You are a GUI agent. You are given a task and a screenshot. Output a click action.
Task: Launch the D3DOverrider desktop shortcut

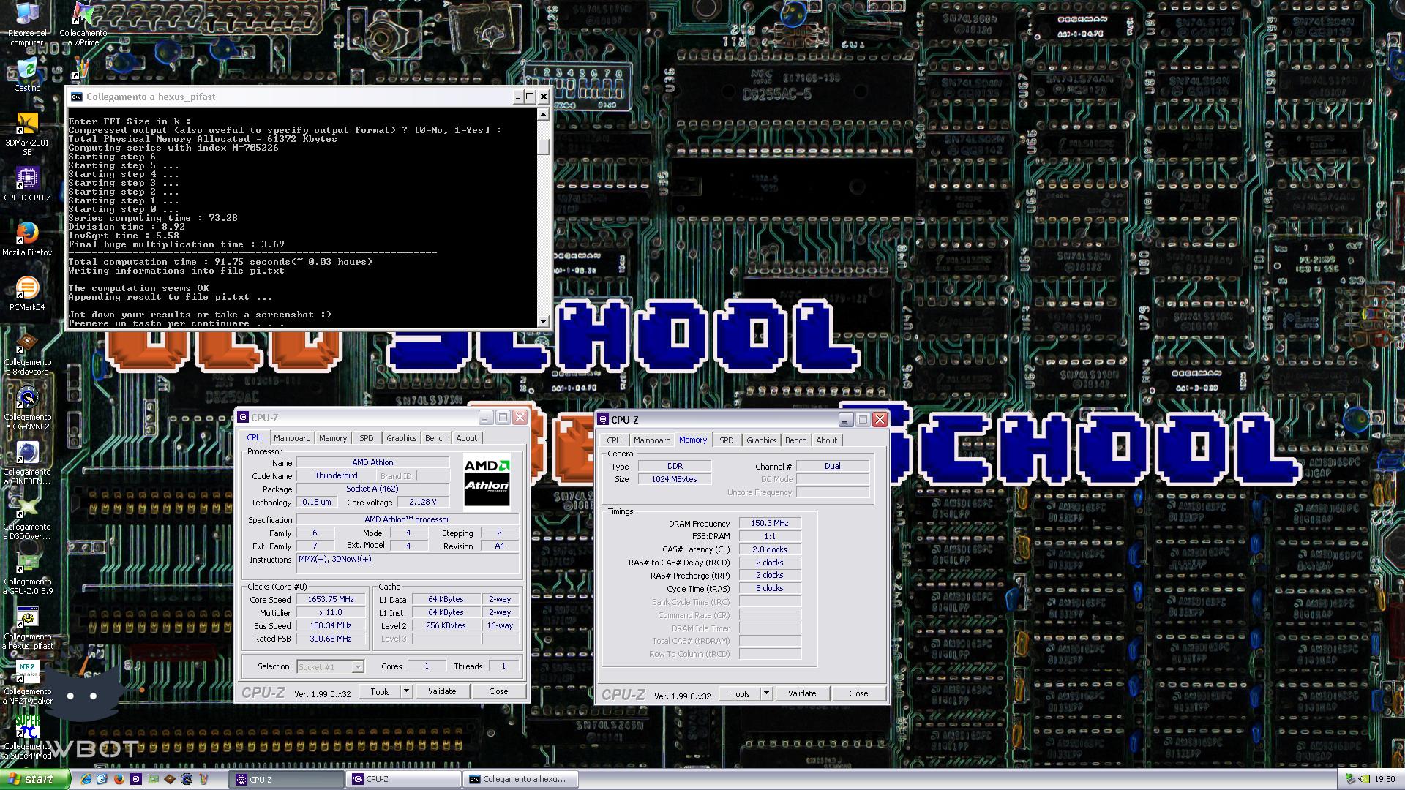[x=27, y=518]
